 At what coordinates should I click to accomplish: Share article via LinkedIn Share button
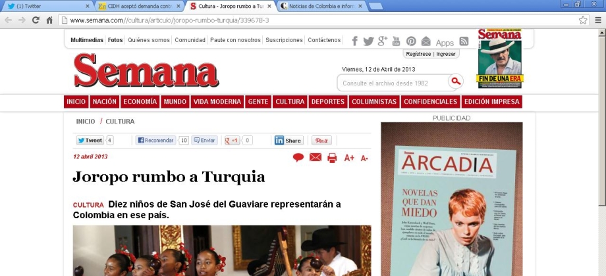(x=289, y=141)
